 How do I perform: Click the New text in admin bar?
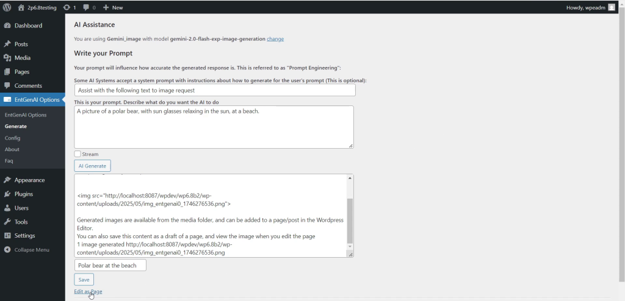(x=117, y=7)
